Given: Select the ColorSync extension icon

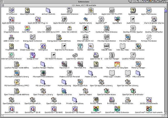Looking at the screenshot, I should (85, 28).
